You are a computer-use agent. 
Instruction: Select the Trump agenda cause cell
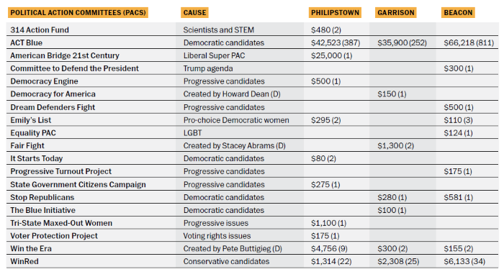pyautogui.click(x=208, y=68)
